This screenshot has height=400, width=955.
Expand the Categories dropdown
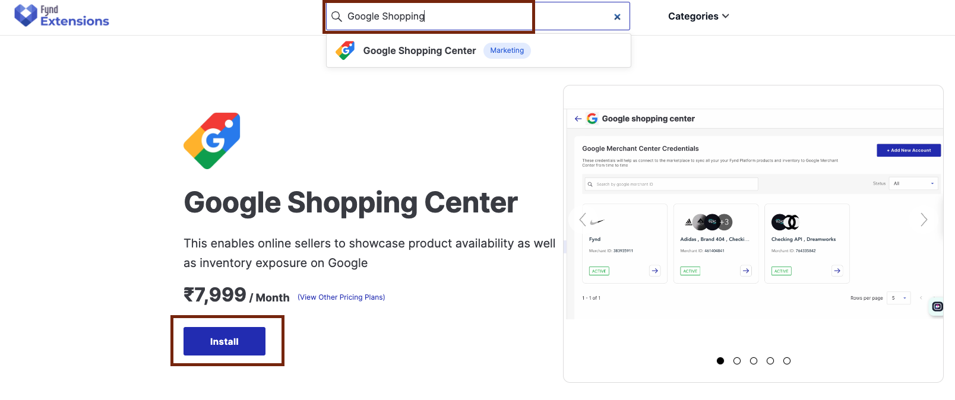698,17
